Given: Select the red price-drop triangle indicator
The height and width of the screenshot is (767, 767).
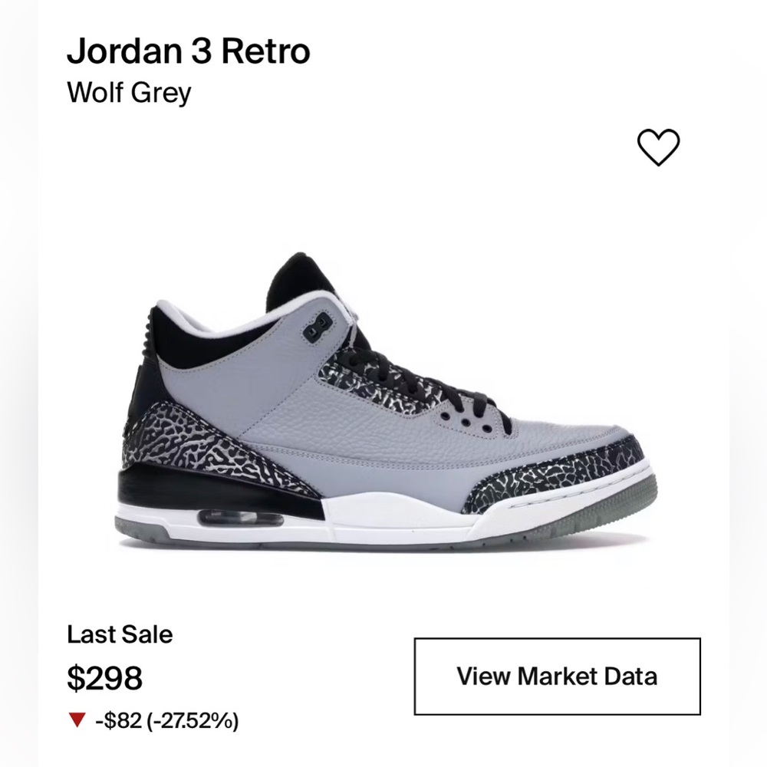Looking at the screenshot, I should pyautogui.click(x=76, y=719).
